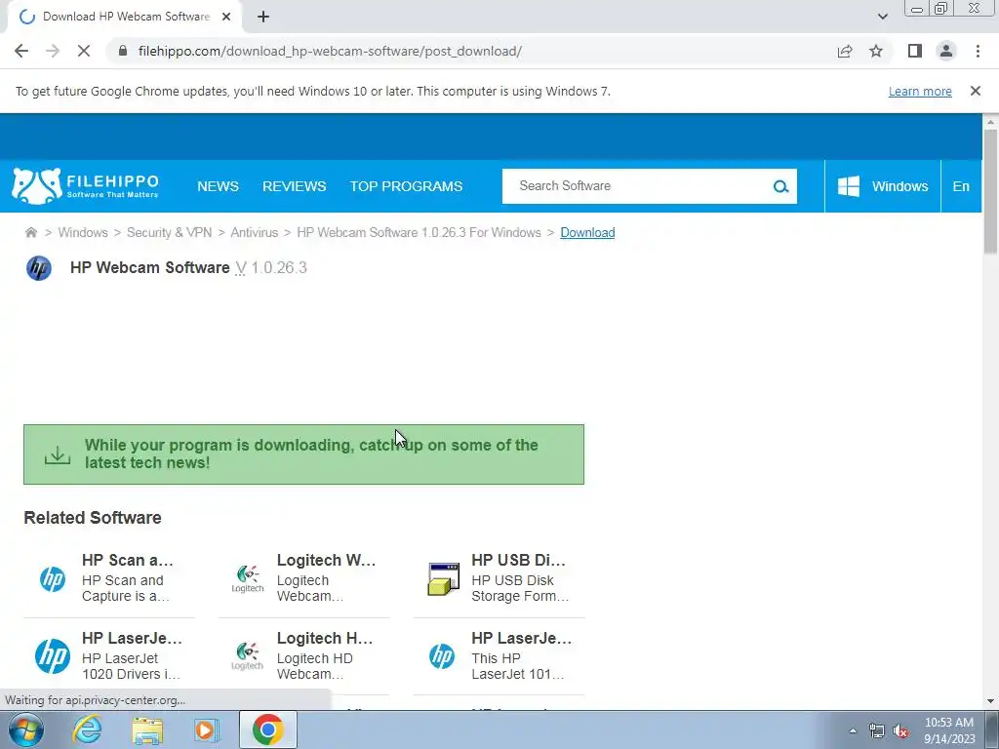Screen dimensions: 999x749
Task: Click download arrow icon in green banner
Action: 58,454
